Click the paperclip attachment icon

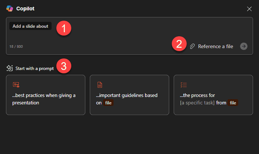pos(192,46)
